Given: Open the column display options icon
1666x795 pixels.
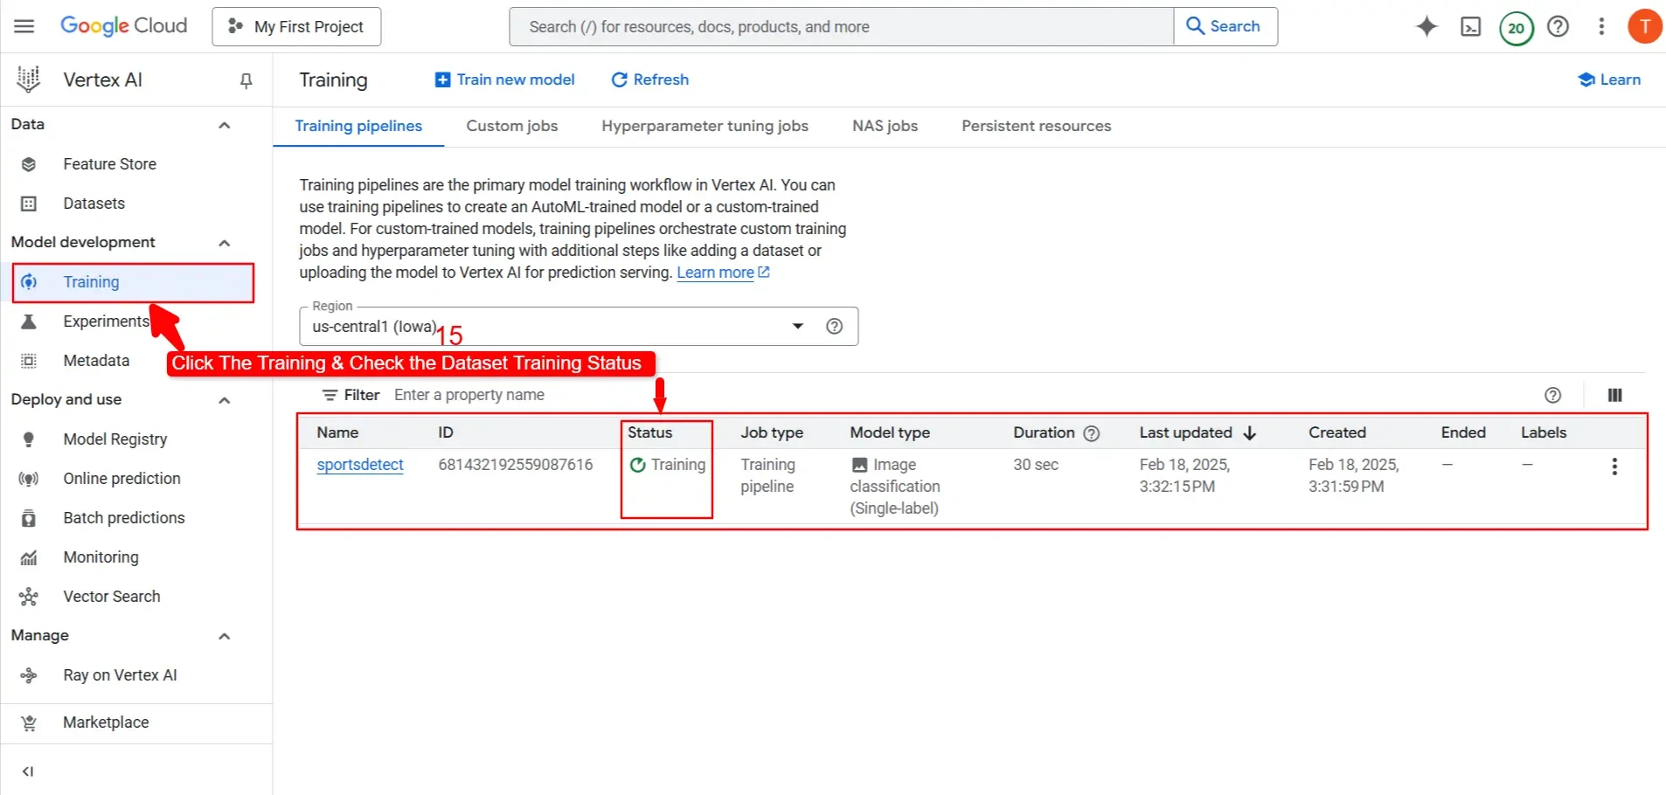Looking at the screenshot, I should [x=1614, y=395].
